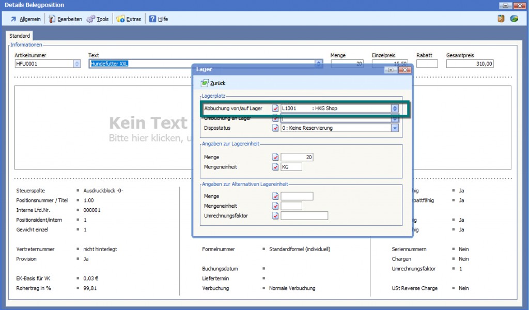Click the clipboard icon beside Bearbeiten

tap(52, 19)
